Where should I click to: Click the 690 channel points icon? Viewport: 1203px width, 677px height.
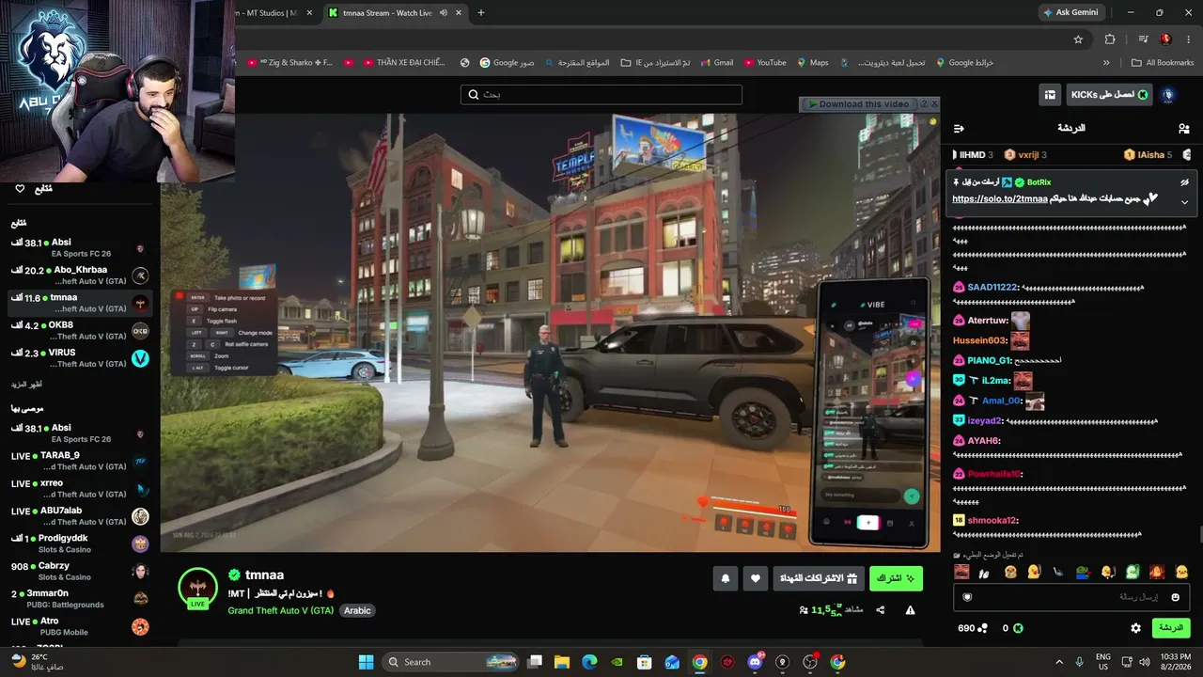click(984, 628)
